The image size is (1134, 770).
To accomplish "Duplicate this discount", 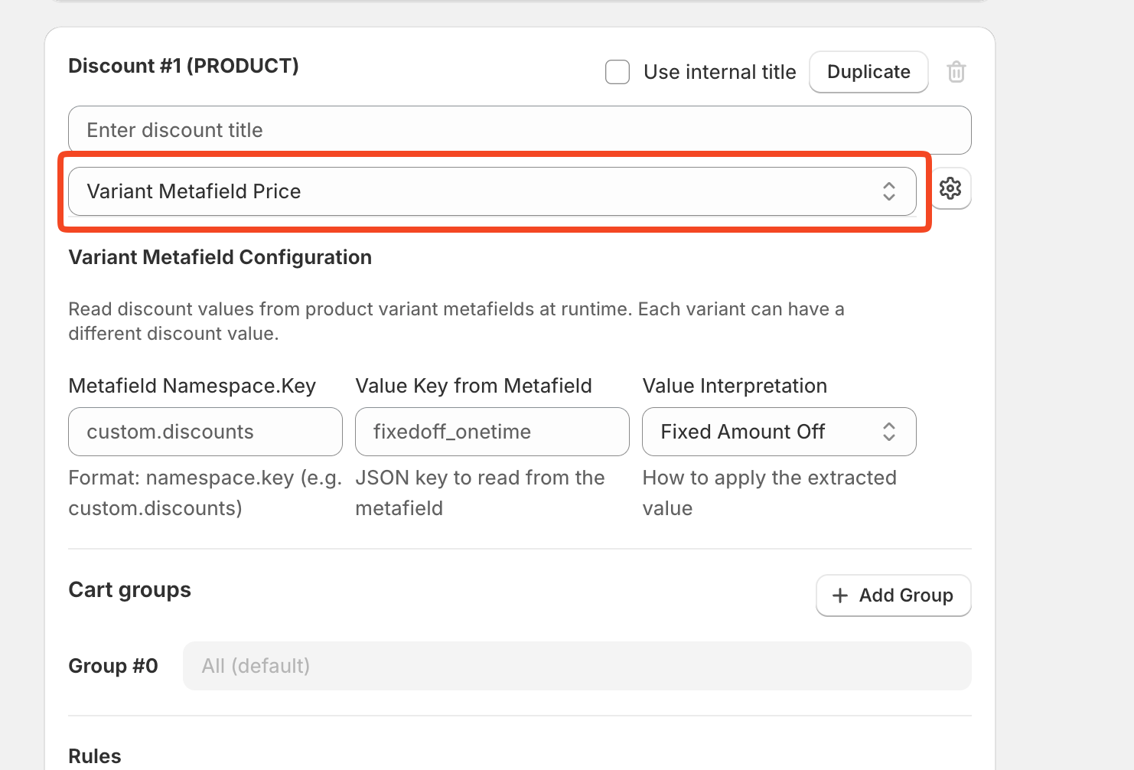I will coord(868,72).
